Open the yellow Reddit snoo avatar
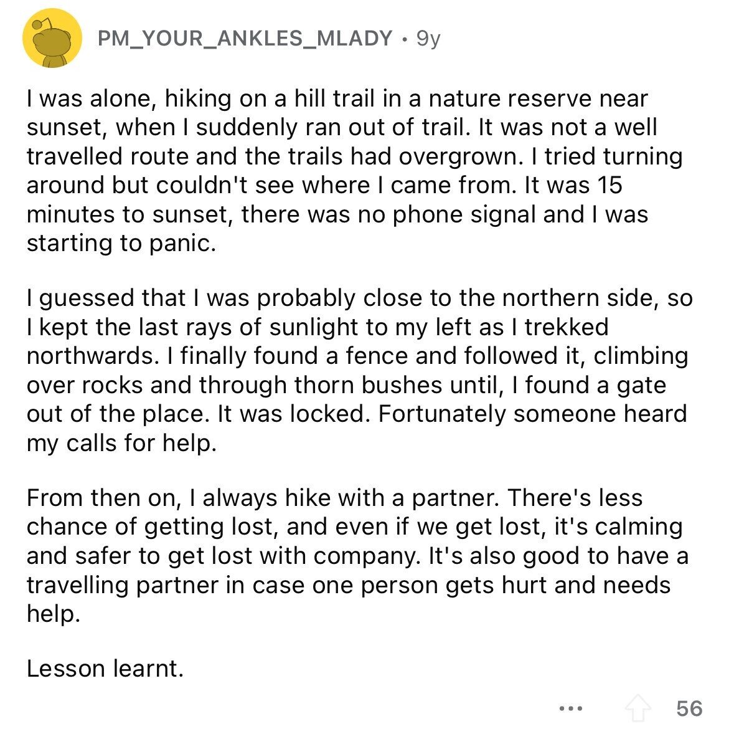The image size is (734, 734). [52, 39]
